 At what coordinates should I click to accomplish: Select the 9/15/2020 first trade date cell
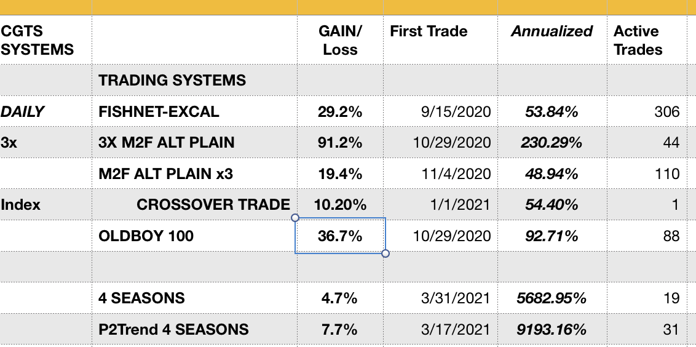(x=456, y=111)
